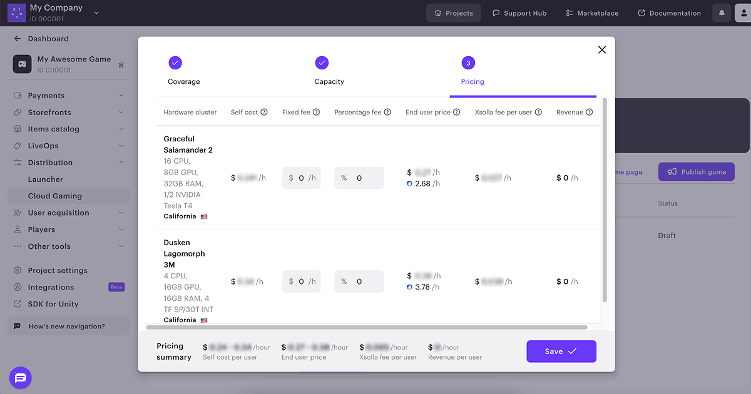Click the home icon beside My Awesome Game
This screenshot has width=751, height=394.
121,64
